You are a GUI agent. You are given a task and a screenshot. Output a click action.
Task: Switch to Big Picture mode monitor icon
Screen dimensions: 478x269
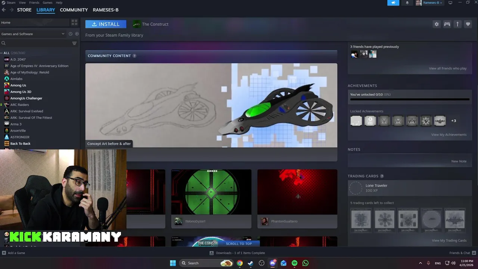tap(450, 3)
